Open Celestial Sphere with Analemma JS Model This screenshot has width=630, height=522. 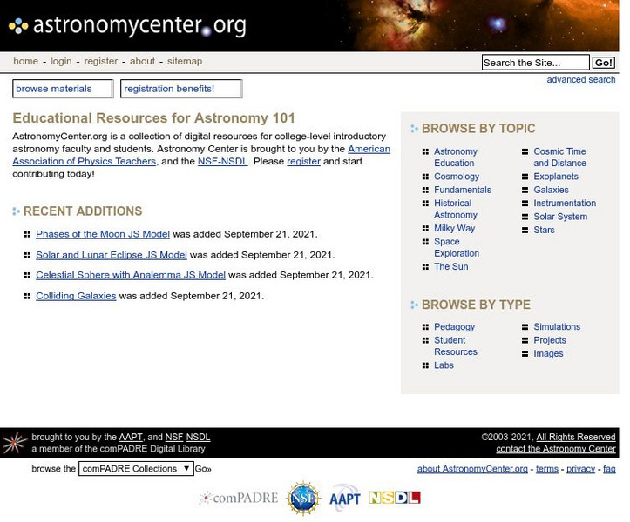pyautogui.click(x=131, y=275)
